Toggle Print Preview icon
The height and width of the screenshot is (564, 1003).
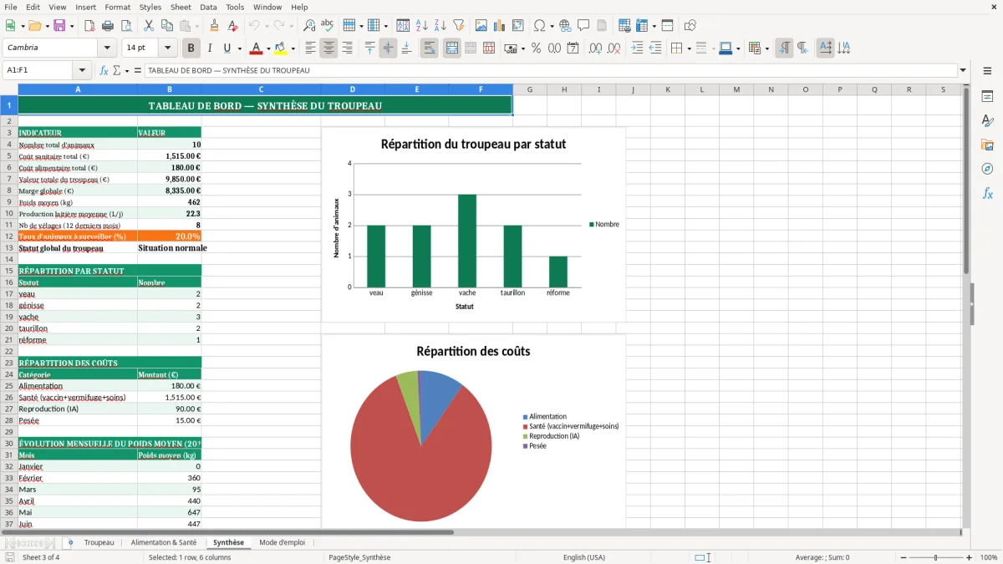click(126, 26)
